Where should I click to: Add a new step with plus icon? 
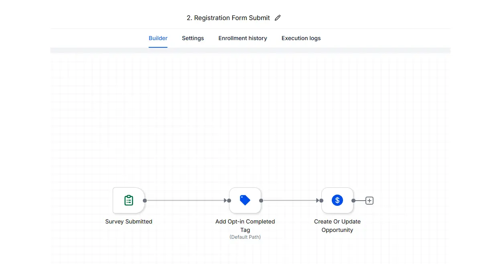pos(369,201)
